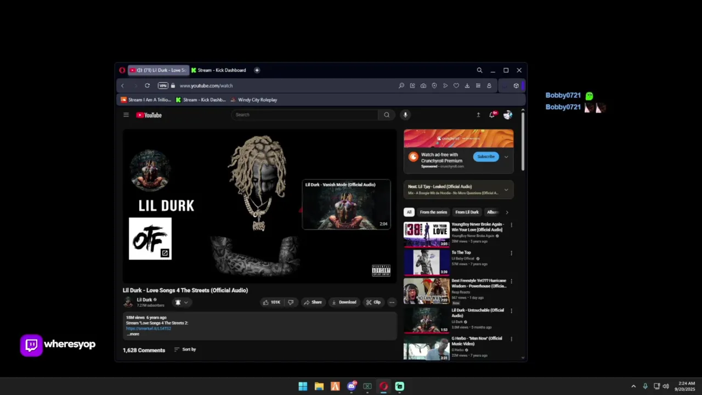Open comments Sort by dropdown
The image size is (702, 395).
185,349
